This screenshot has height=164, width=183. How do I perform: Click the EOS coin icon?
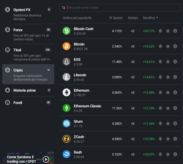pyautogui.click(x=66, y=61)
